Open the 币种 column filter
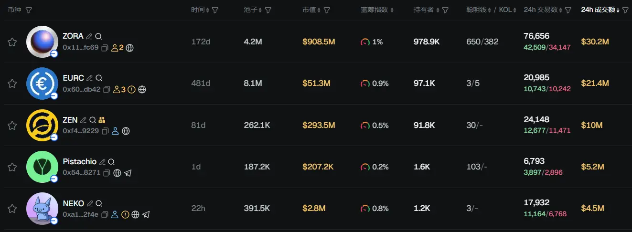 click(29, 10)
